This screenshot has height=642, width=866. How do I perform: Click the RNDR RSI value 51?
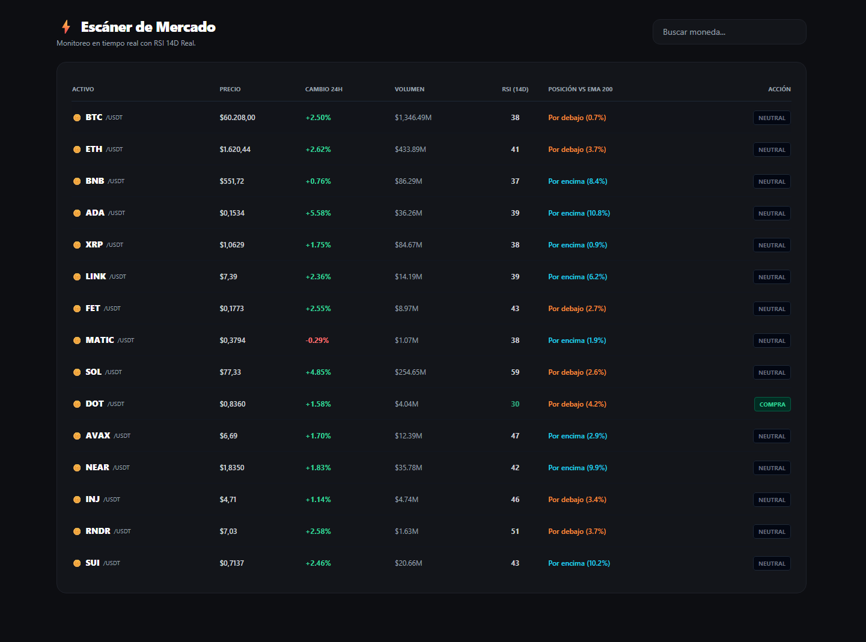tap(515, 531)
